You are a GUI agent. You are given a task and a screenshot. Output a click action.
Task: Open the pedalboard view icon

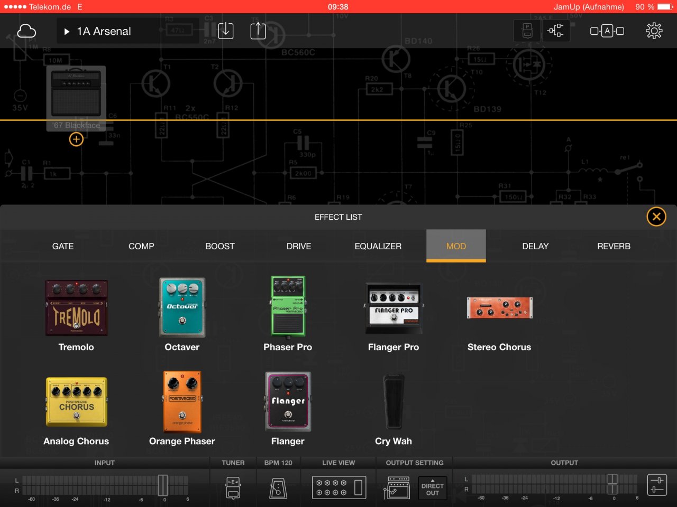click(527, 31)
